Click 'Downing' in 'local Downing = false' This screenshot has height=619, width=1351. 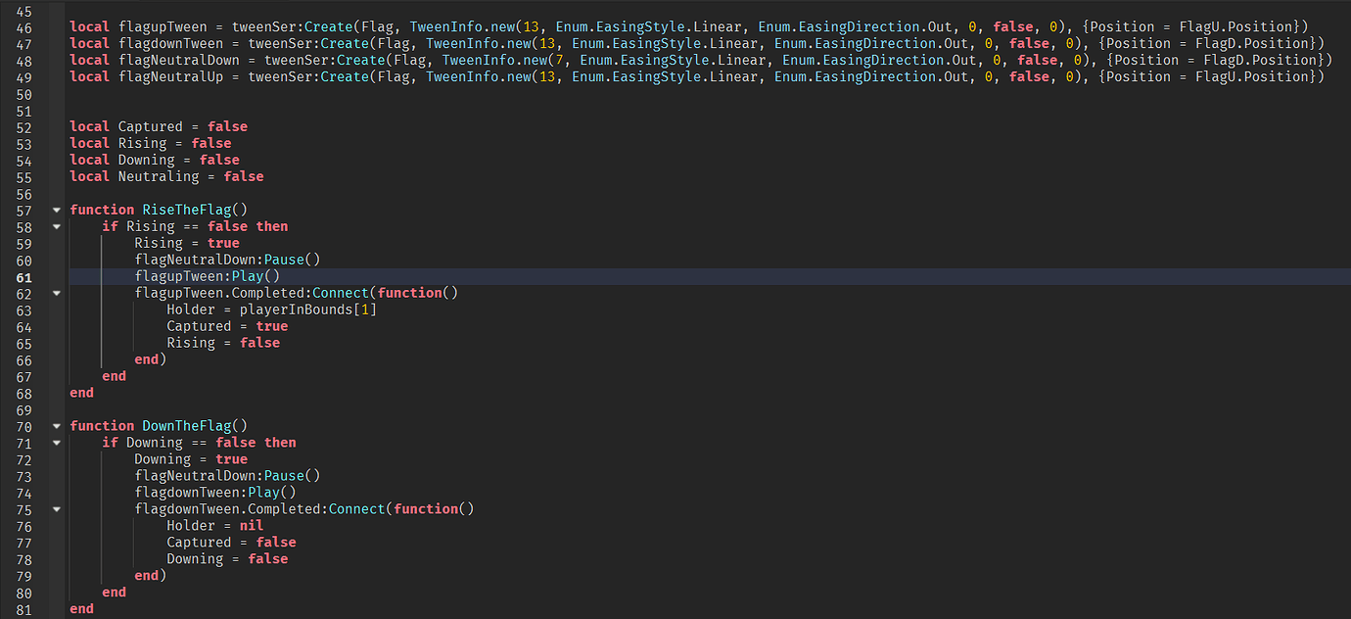147,160
